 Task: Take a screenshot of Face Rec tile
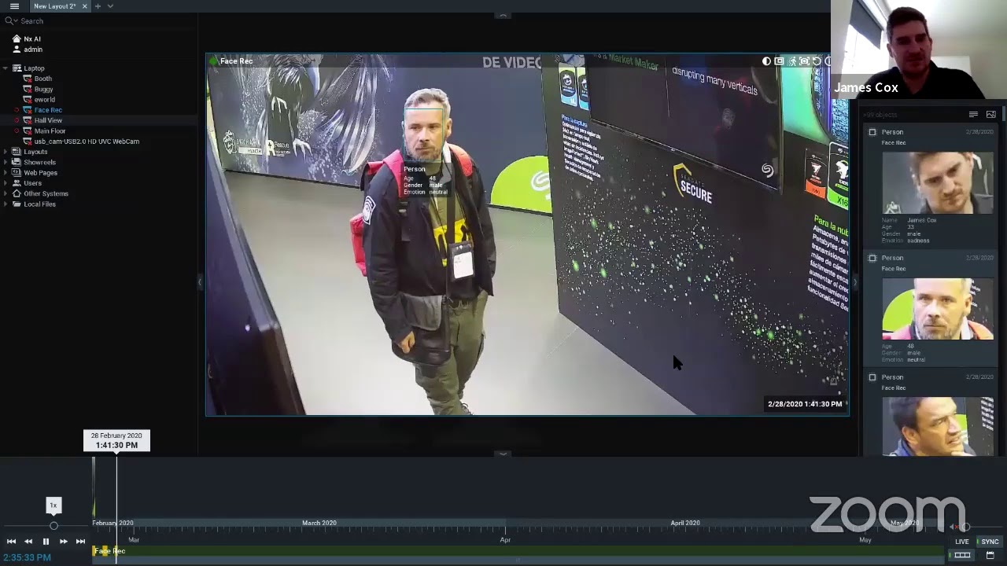[804, 61]
